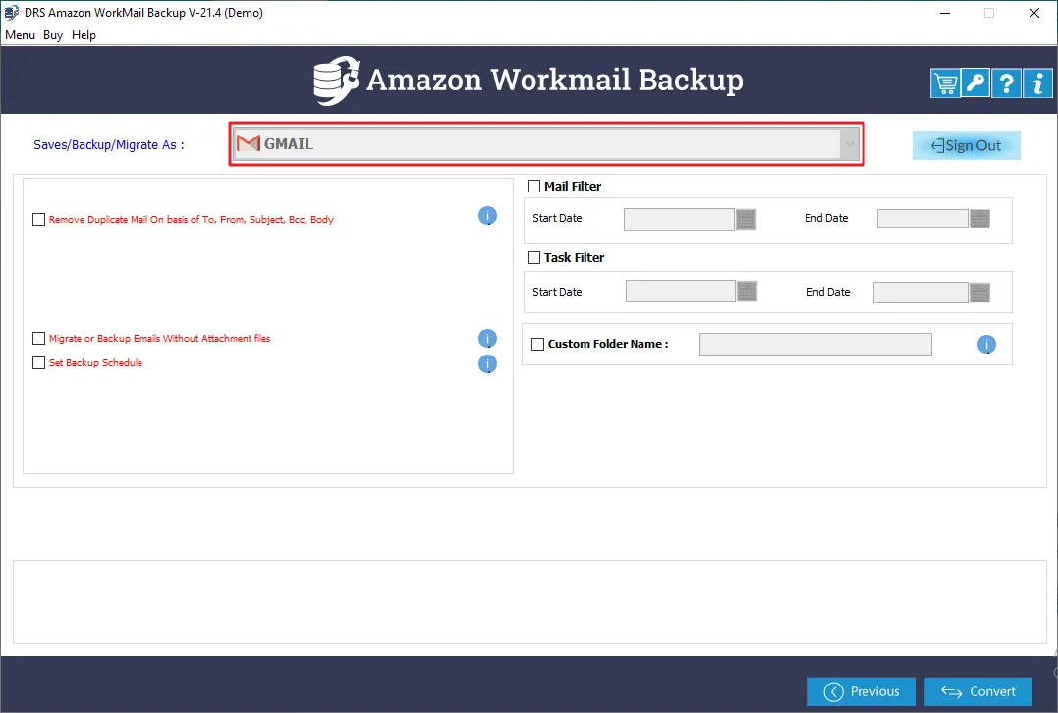Show info for Set Backup Schedule option

[x=488, y=364]
